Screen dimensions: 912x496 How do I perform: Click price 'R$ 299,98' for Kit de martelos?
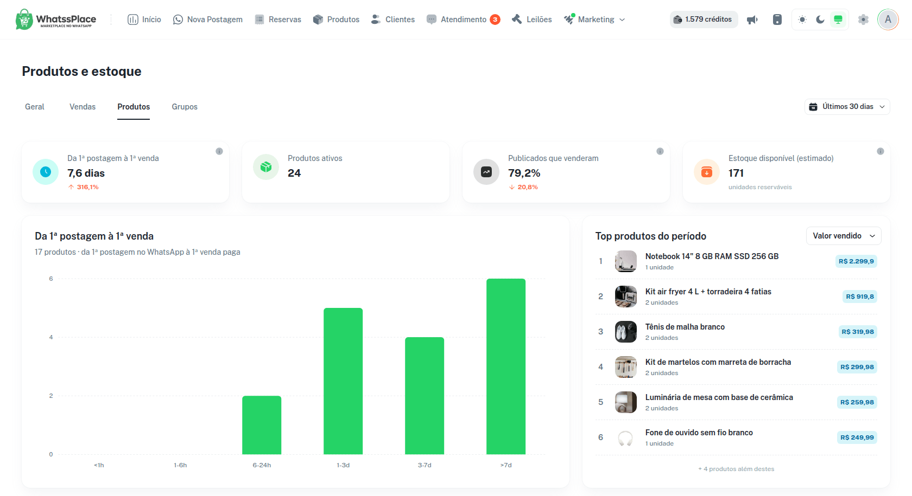pyautogui.click(x=857, y=367)
